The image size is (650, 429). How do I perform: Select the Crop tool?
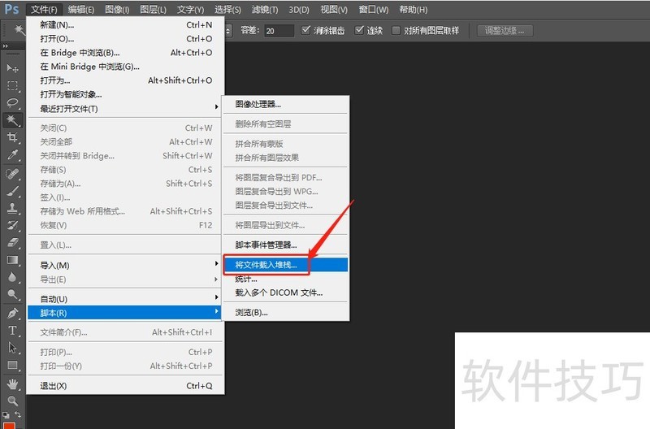12,137
